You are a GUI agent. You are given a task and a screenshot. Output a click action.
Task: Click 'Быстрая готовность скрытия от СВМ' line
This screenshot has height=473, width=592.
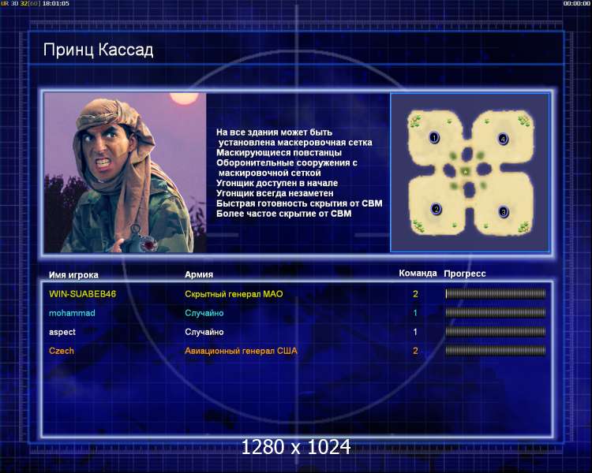[x=299, y=203]
